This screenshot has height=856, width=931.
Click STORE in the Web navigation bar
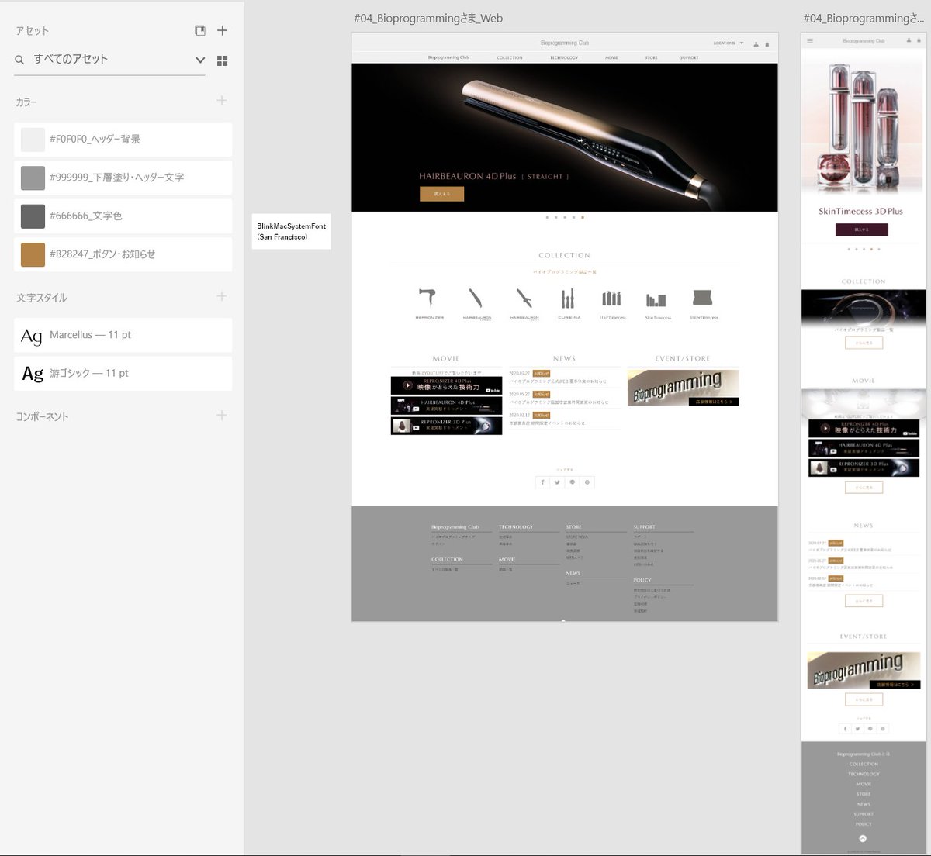click(651, 57)
